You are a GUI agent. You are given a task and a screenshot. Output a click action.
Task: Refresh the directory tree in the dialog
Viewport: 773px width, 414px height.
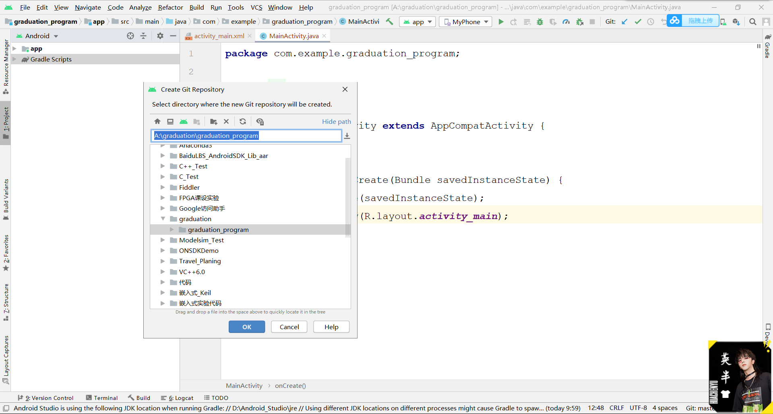pyautogui.click(x=243, y=121)
